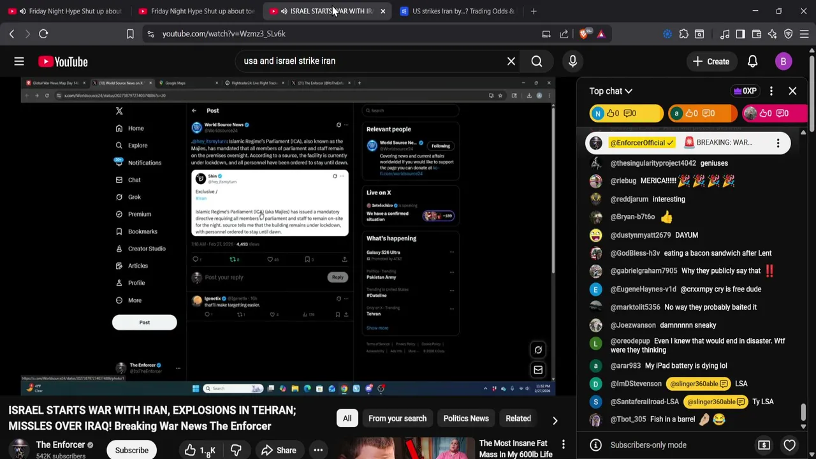This screenshot has height=459, width=816.
Task: Click the live chat scrollbar thumb
Action: 803,412
